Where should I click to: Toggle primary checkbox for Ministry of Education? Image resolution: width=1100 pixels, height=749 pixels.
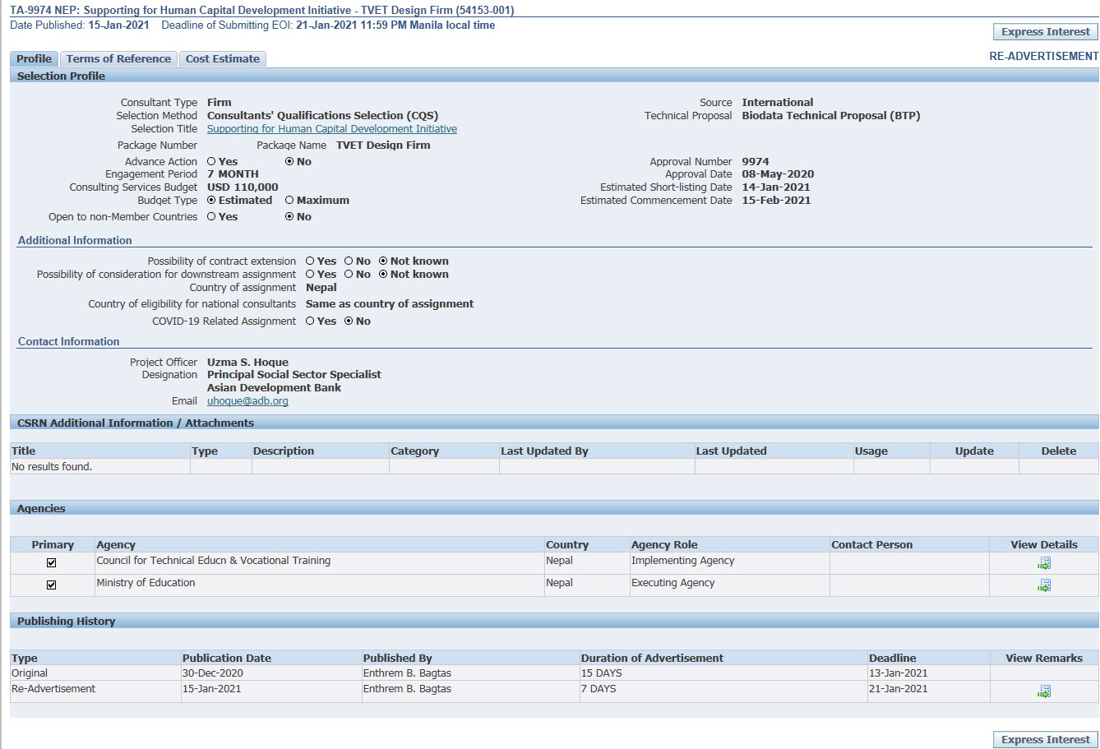(x=52, y=585)
